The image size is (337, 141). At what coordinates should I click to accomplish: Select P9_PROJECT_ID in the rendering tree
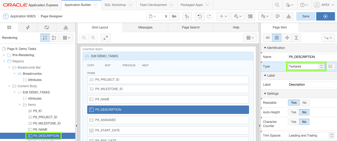pyautogui.click(x=45, y=117)
